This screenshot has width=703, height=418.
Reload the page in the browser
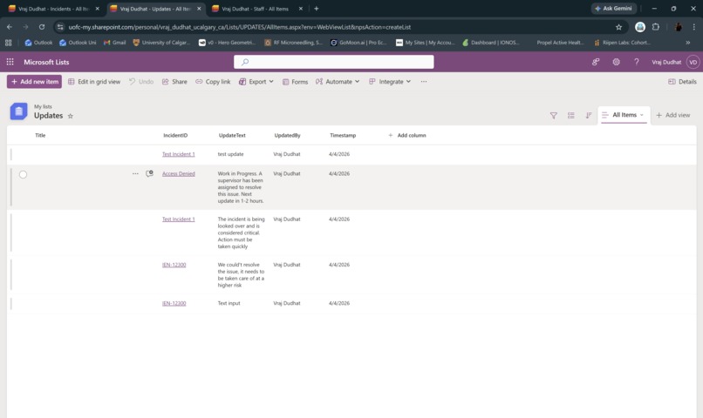coord(42,27)
